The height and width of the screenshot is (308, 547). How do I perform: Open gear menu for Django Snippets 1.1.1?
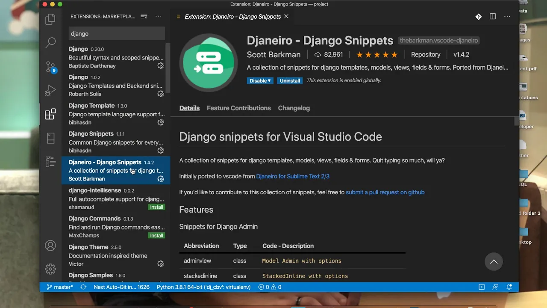point(161,151)
